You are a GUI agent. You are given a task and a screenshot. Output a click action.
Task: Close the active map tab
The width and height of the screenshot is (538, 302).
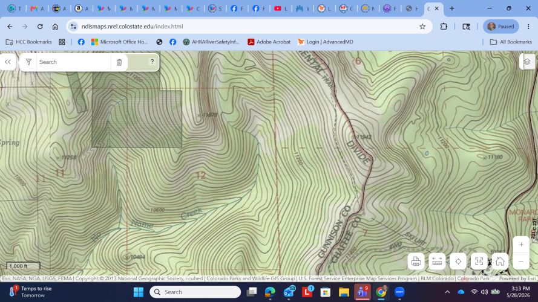[437, 8]
